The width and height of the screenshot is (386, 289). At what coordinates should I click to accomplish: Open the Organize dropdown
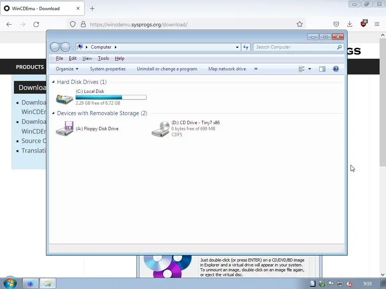click(67, 69)
